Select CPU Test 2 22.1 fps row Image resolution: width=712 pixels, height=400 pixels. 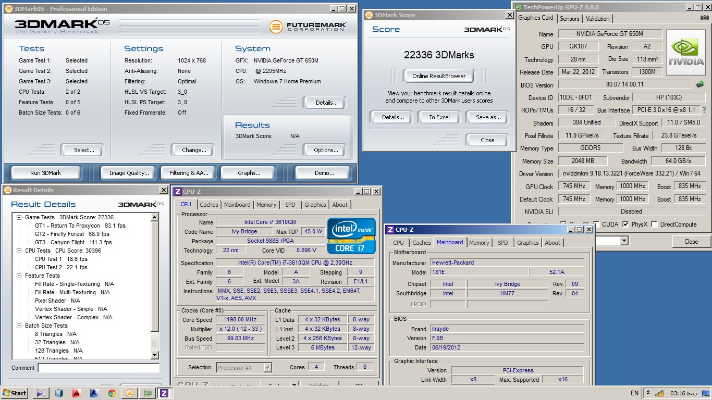point(61,267)
